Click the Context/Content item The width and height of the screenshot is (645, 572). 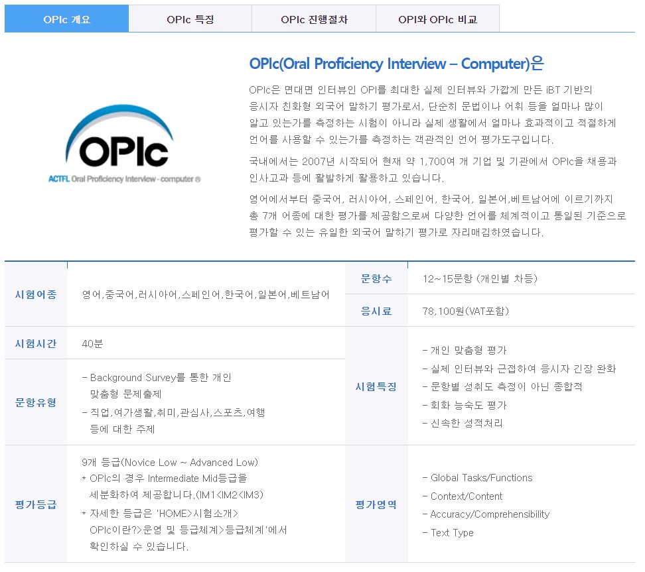pos(463,496)
